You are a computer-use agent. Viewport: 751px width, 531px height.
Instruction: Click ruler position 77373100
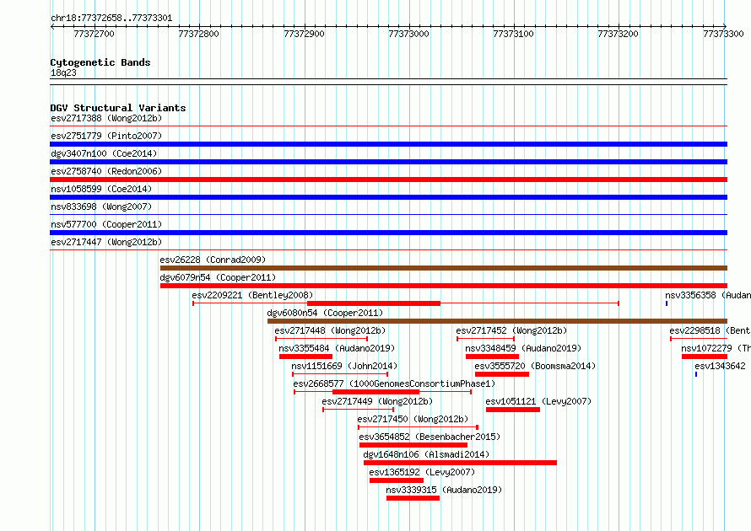(x=513, y=34)
